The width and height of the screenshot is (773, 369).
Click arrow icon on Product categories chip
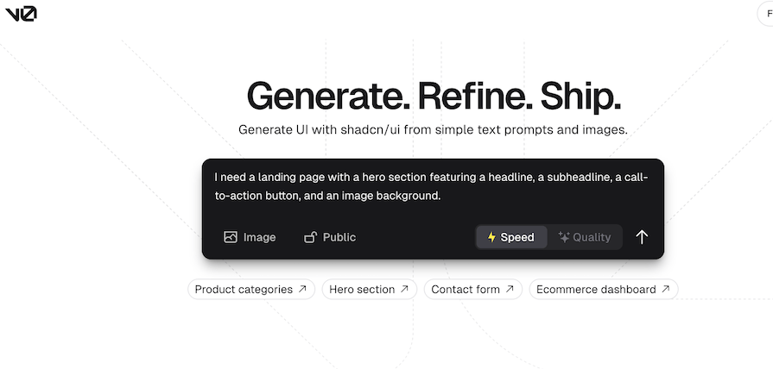[302, 289]
